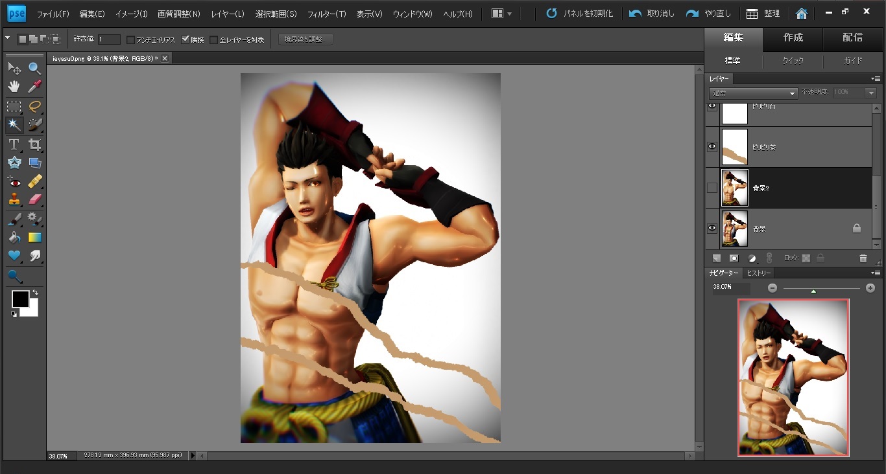The height and width of the screenshot is (474, 886).
Task: Switch to クイック edit mode
Action: [793, 61]
